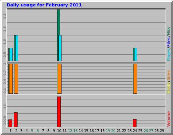This screenshot has width=173, height=135.
Task: Click the green weekend day '20' label
Action: tap(113, 131)
